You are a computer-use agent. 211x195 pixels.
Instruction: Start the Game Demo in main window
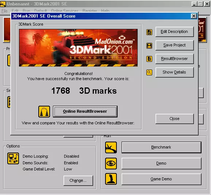point(161,179)
